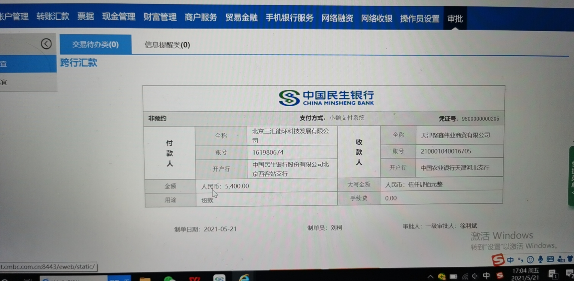Open the soft keyboard from Sogou bar
The width and height of the screenshot is (574, 281).
point(550,259)
